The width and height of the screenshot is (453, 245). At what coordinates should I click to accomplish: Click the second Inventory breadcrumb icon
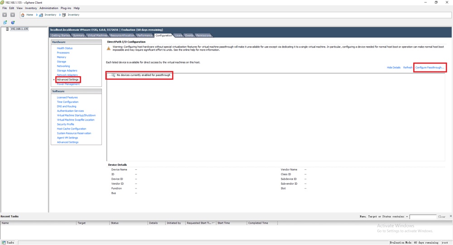pyautogui.click(x=64, y=15)
